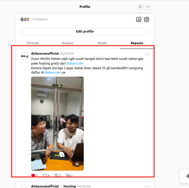The image size is (189, 188).
Task: Open diskoncomofficial avatar on first post
Action: (x=25, y=56)
